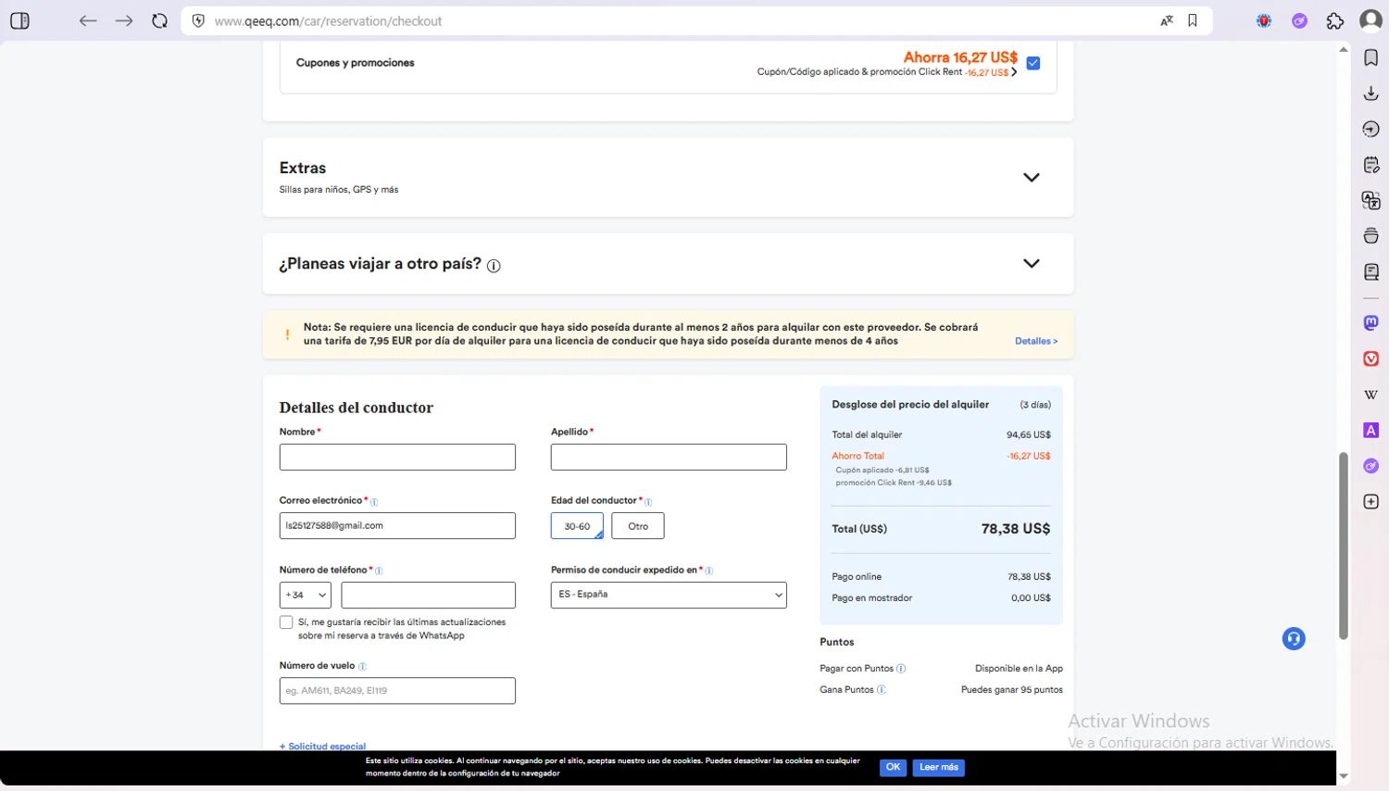Click the Número de vuelo input field
The height and width of the screenshot is (791, 1389).
(x=397, y=690)
